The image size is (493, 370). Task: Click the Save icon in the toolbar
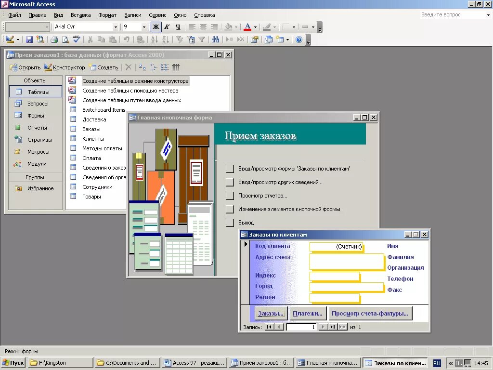pyautogui.click(x=29, y=40)
